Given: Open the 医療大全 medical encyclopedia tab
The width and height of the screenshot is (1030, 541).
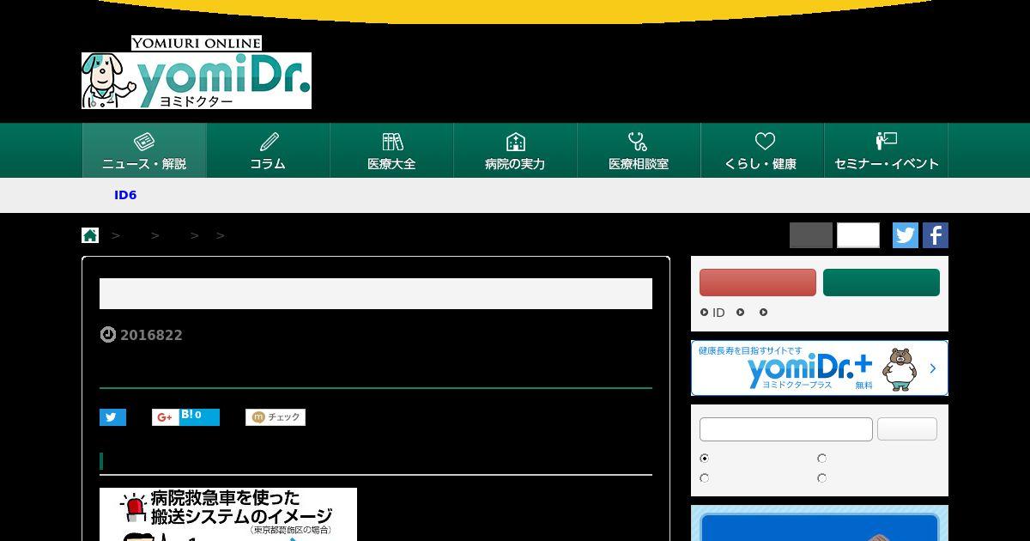Looking at the screenshot, I should (391, 150).
